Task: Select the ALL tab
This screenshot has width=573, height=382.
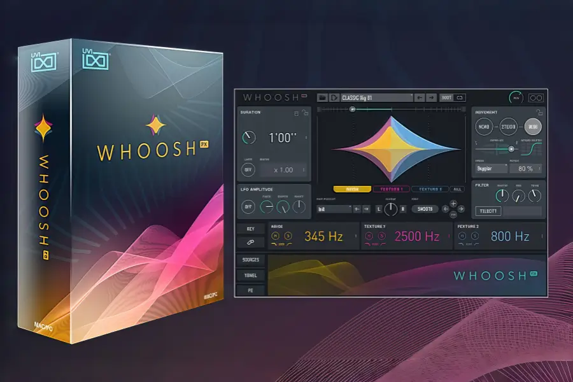Action: click(x=457, y=189)
